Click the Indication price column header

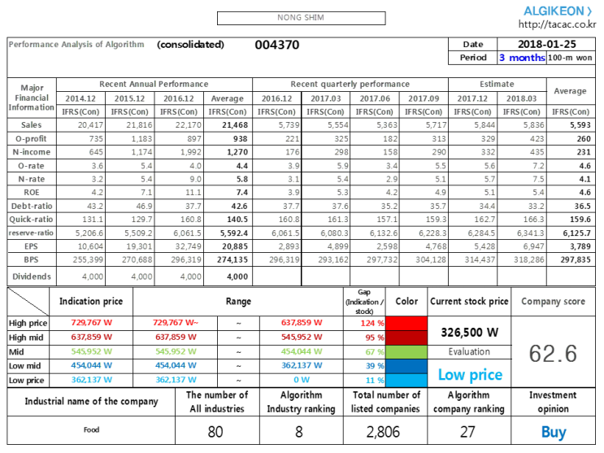click(x=91, y=302)
